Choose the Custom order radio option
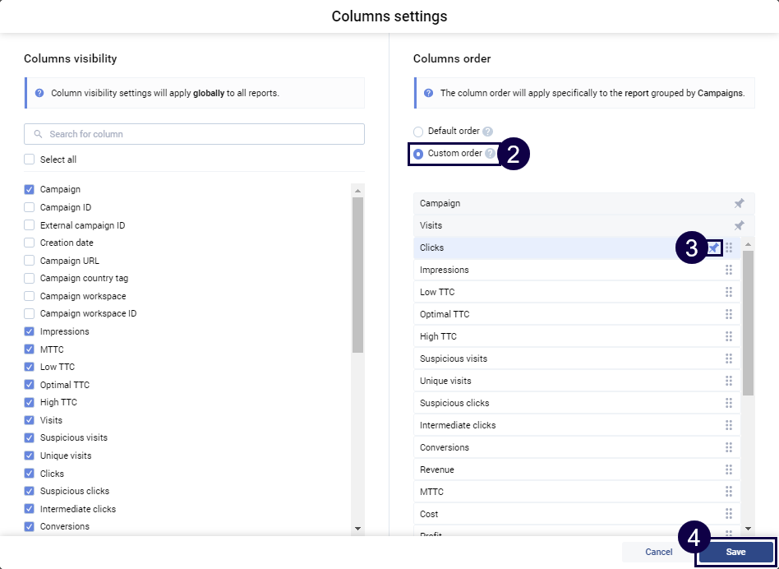The height and width of the screenshot is (569, 779). 418,154
